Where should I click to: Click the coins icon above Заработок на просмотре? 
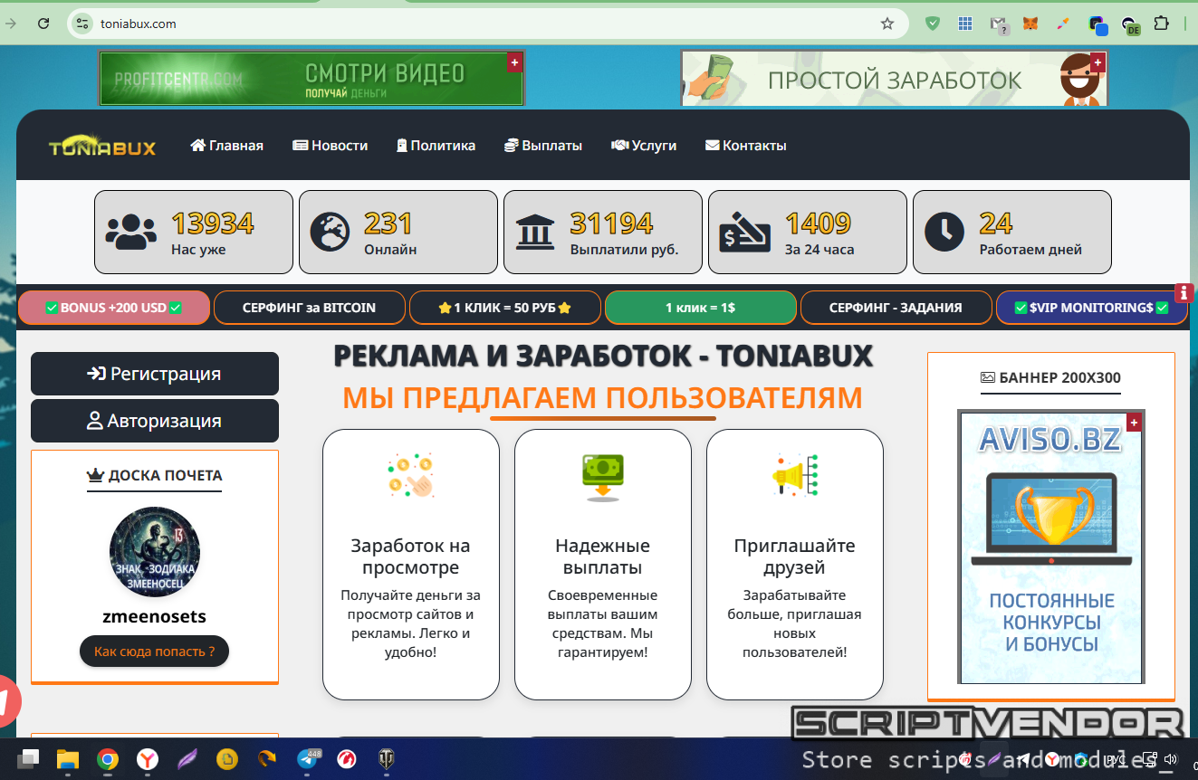point(411,477)
